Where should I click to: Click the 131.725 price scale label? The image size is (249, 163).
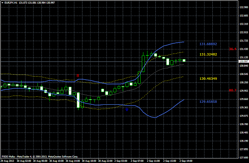tap(244, 41)
